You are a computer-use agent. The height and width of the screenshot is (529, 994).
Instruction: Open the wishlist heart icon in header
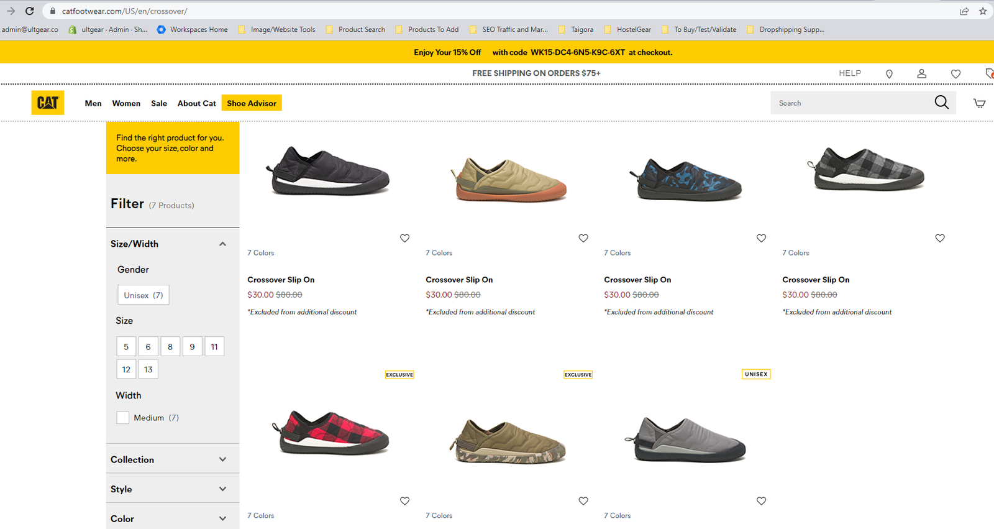955,74
